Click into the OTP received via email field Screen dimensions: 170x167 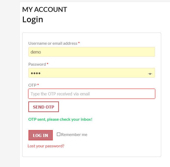(x=92, y=94)
